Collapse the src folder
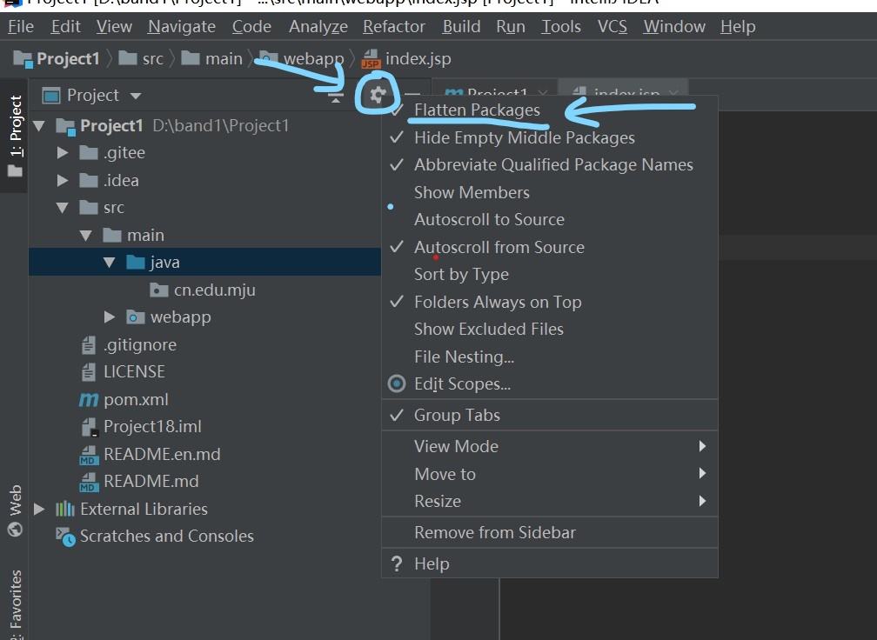The image size is (877, 640). (x=62, y=207)
